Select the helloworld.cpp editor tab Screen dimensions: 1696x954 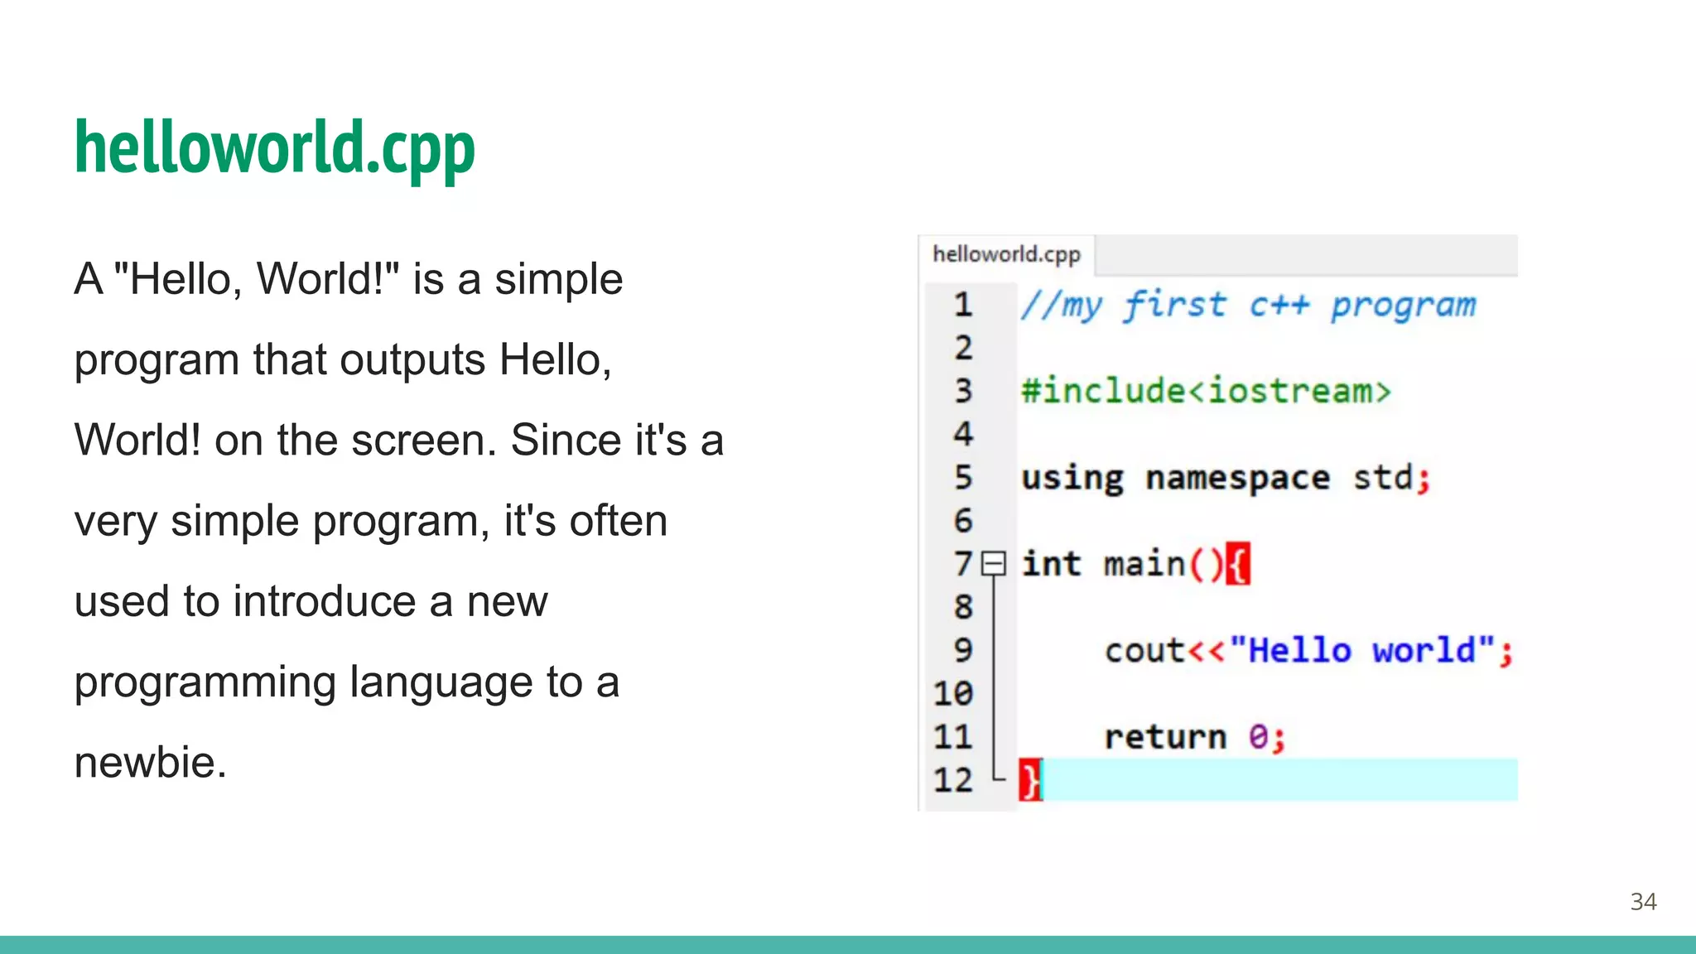point(1006,253)
